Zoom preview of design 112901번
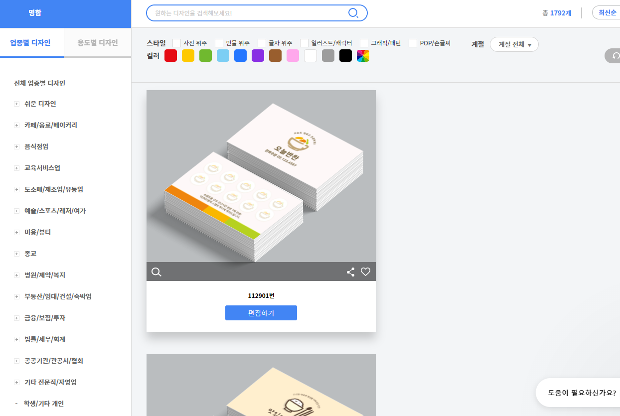This screenshot has height=416, width=620. 156,272
